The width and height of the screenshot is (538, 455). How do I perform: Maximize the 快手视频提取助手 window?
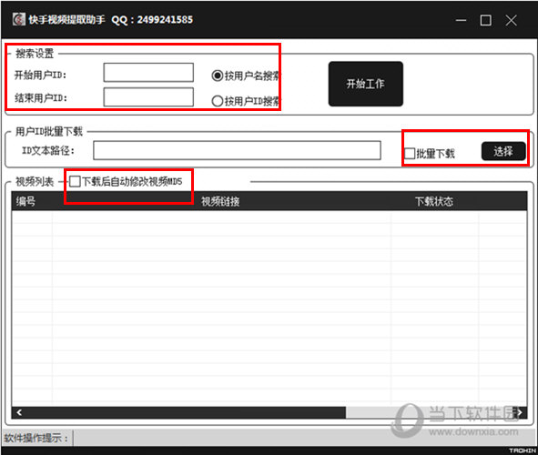point(485,20)
